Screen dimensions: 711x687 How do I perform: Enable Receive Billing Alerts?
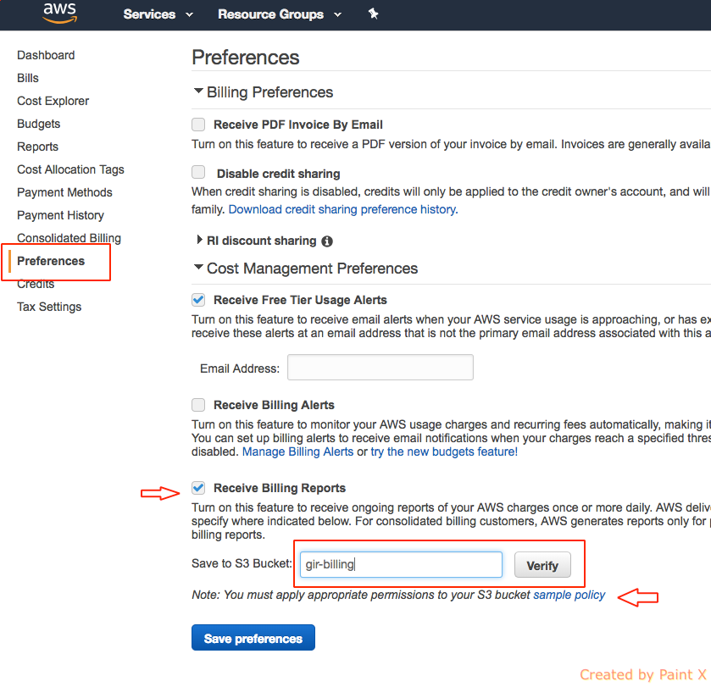pos(197,405)
